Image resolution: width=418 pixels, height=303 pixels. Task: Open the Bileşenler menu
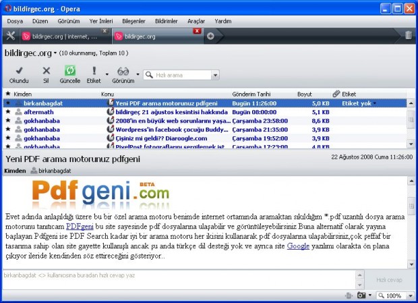[x=133, y=21]
